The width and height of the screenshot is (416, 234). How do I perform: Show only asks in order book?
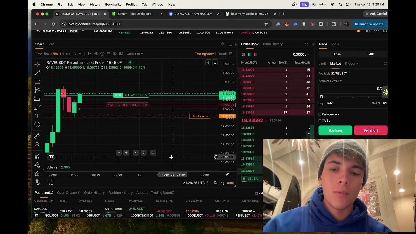point(255,54)
